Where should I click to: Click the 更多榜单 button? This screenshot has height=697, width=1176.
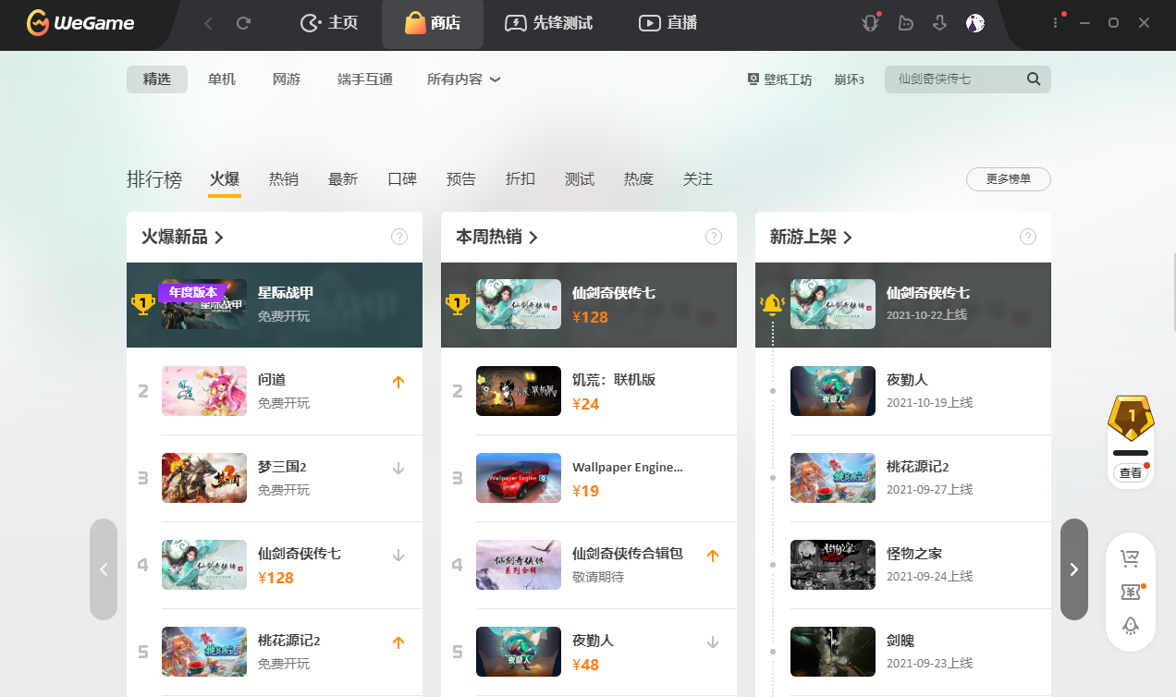(x=1009, y=179)
